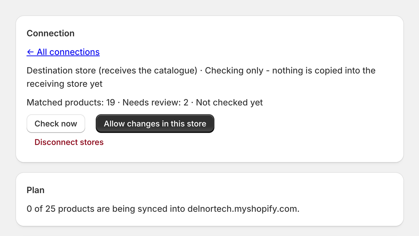Image resolution: width=419 pixels, height=236 pixels.
Task: Click the Connection heading
Action: 51,33
